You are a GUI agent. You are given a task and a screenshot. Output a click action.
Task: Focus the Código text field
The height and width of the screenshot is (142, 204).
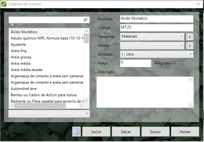pyautogui.click(x=156, y=28)
